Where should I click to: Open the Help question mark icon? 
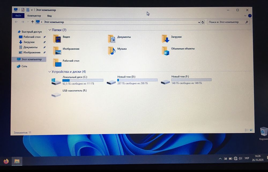250,16
